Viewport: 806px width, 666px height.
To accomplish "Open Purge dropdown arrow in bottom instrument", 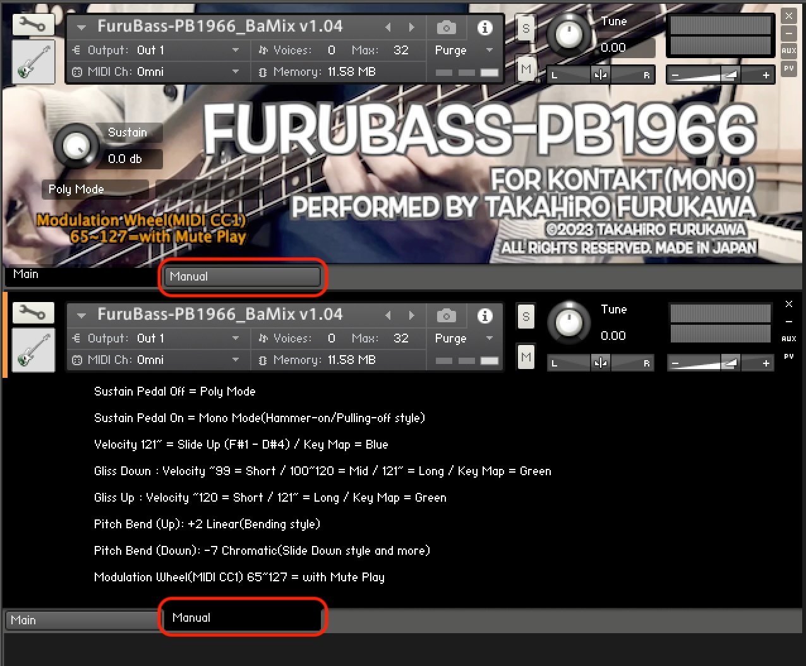I will coord(489,338).
